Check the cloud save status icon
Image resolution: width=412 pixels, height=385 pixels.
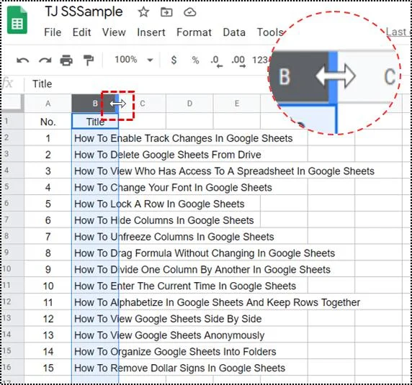(189, 12)
